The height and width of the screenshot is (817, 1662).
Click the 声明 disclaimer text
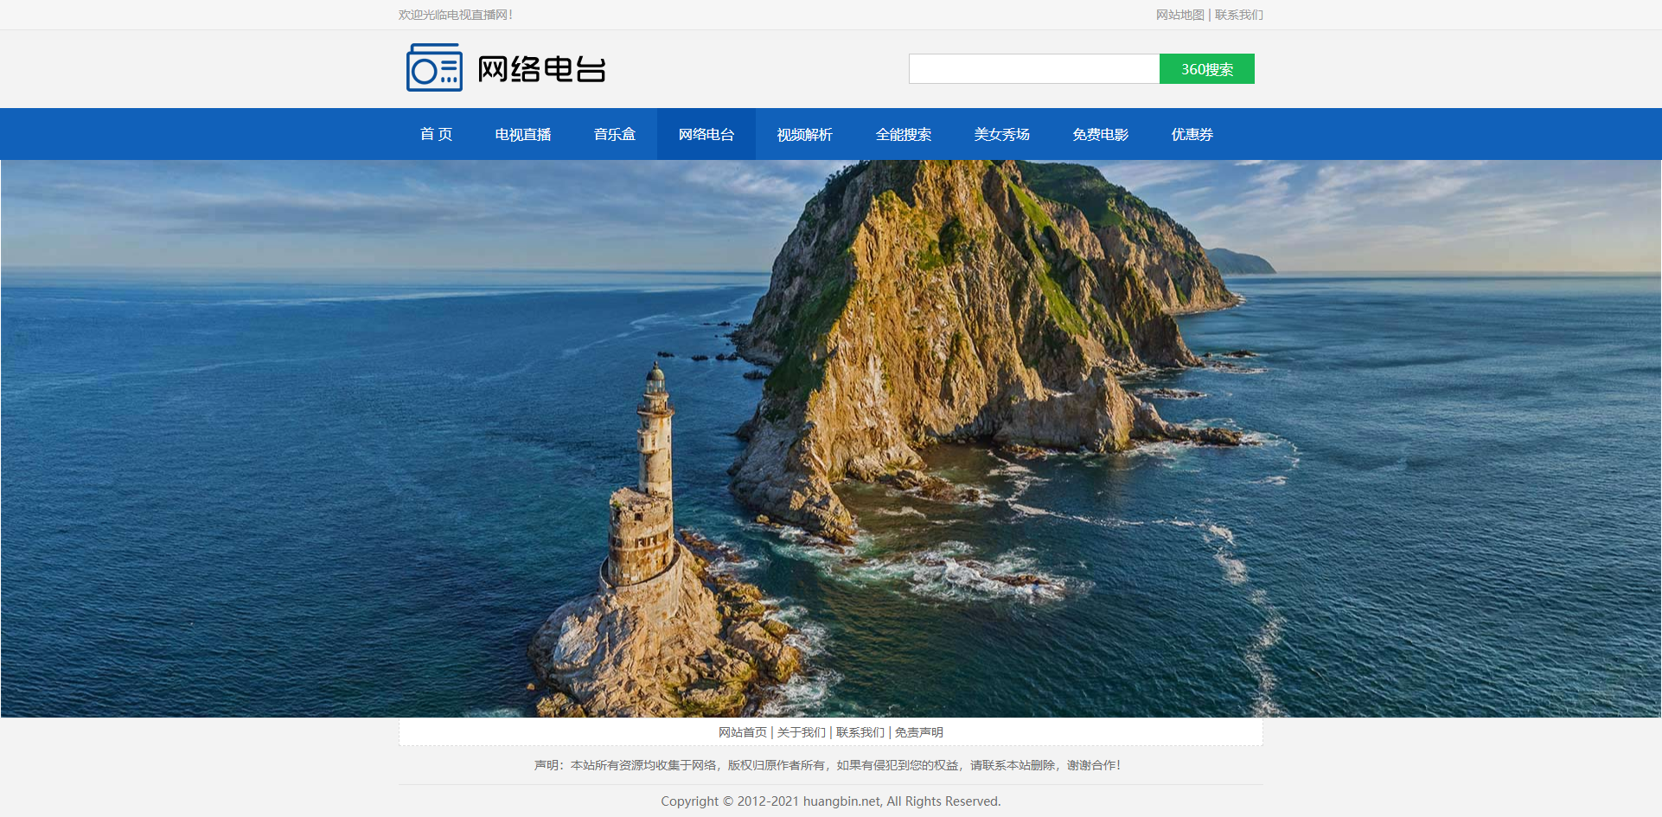tap(828, 765)
